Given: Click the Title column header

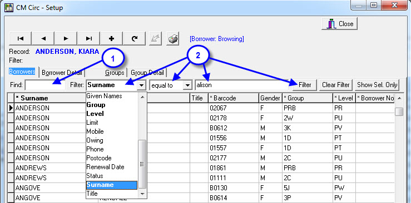Looking at the screenshot, I should [199, 98].
